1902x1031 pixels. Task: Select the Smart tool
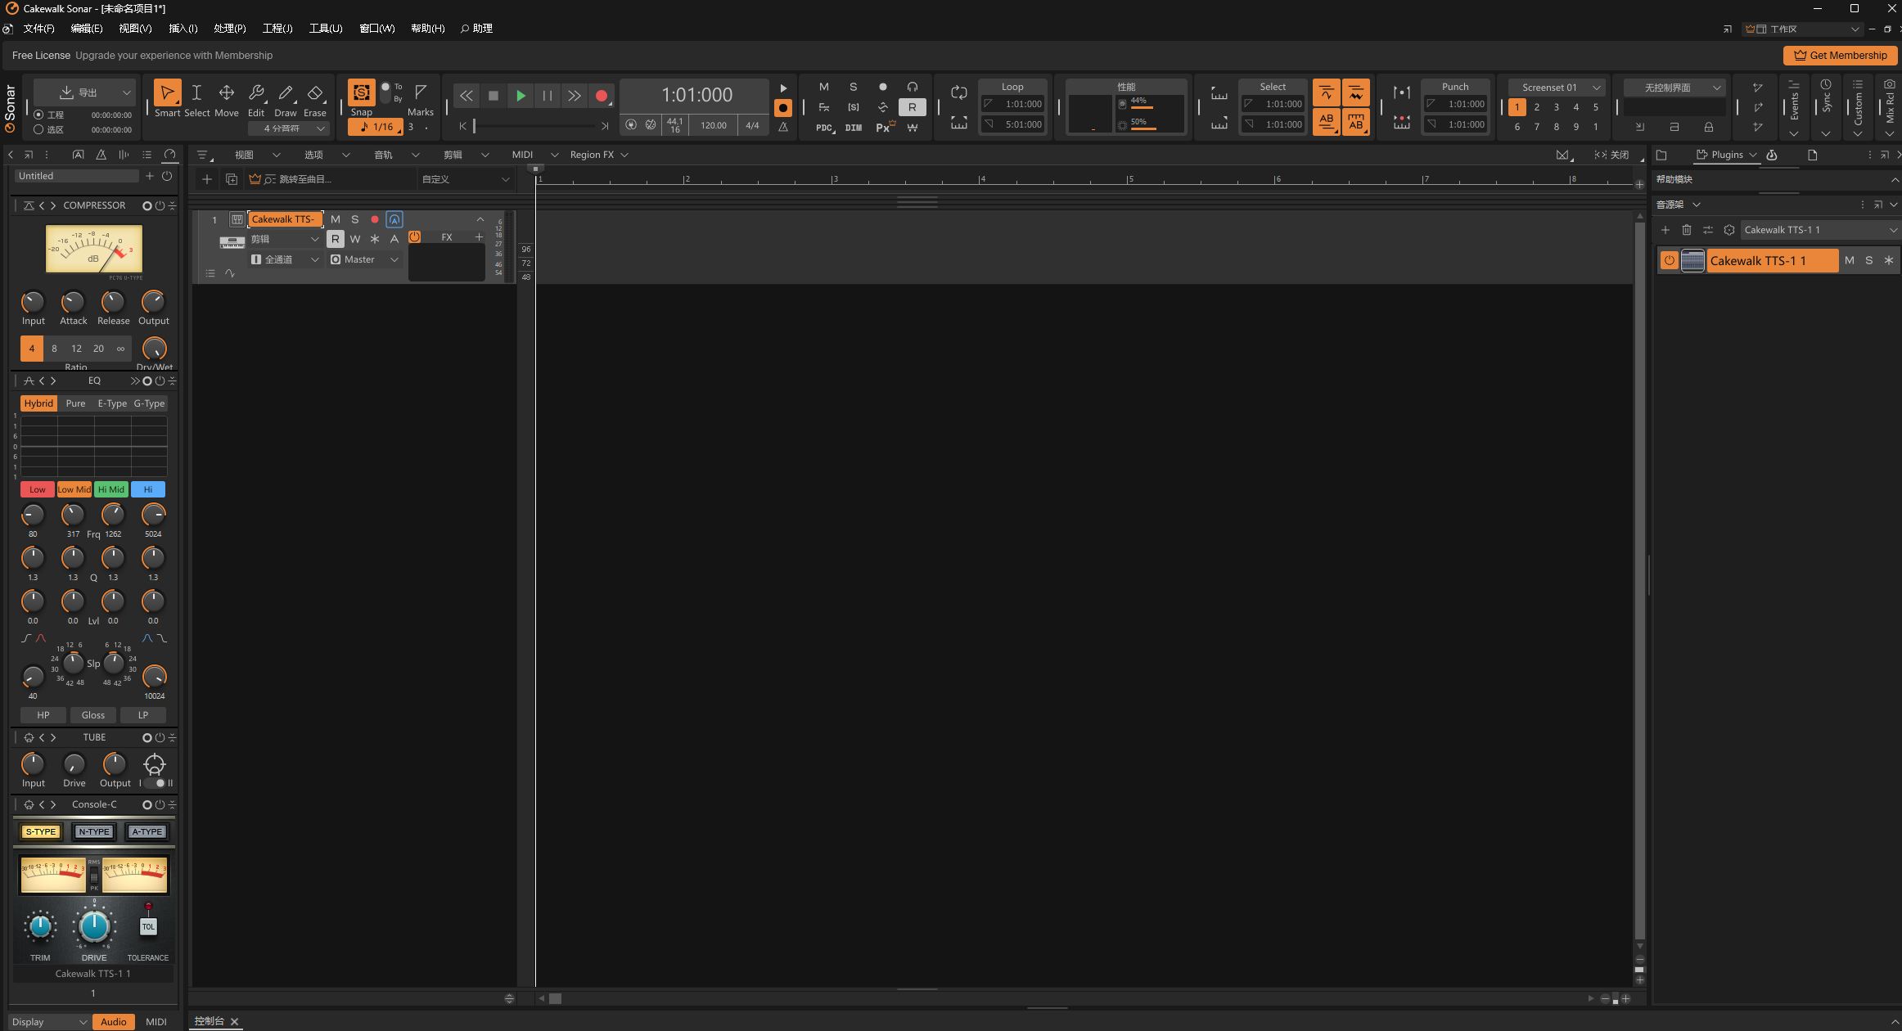[167, 92]
